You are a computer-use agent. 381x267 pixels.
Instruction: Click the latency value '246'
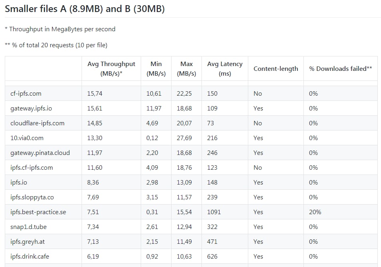point(212,153)
